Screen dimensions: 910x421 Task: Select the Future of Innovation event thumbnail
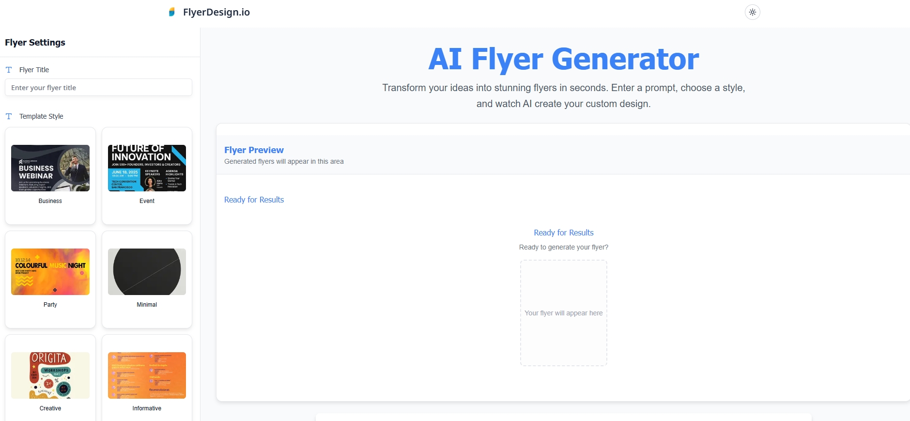pyautogui.click(x=147, y=168)
